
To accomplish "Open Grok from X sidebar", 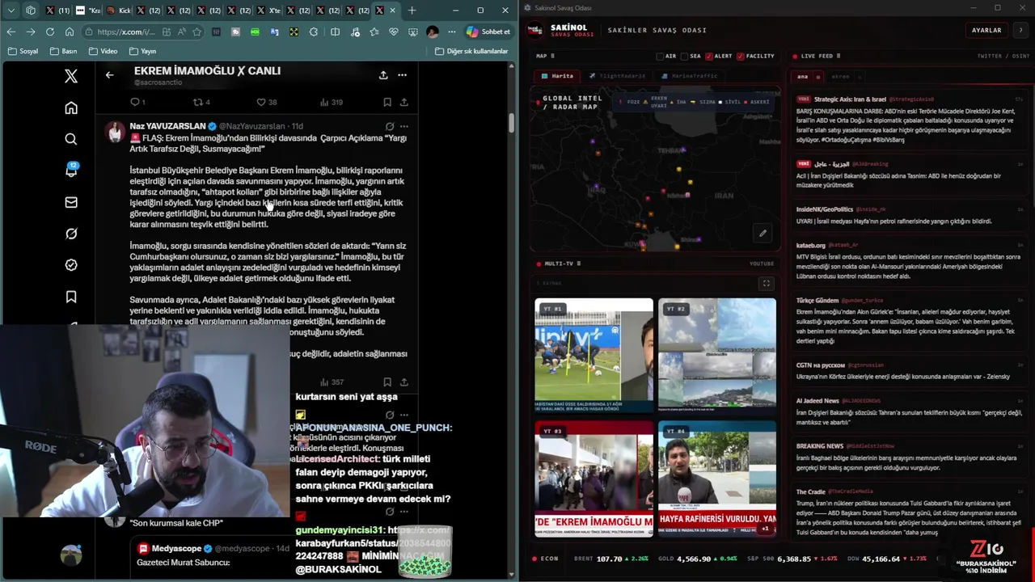I will pos(71,234).
